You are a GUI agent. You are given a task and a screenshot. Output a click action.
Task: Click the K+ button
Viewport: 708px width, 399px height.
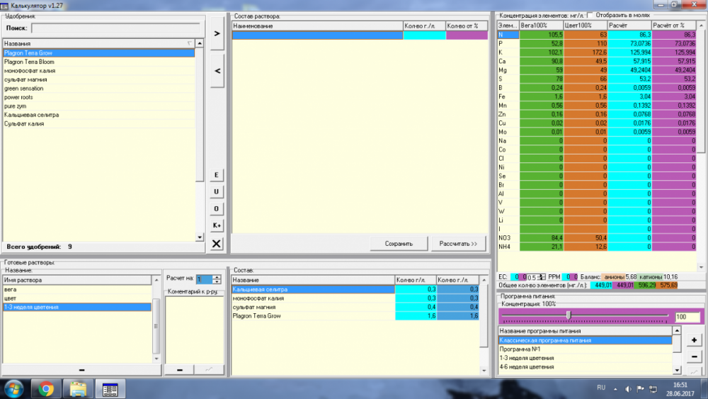pyautogui.click(x=216, y=225)
